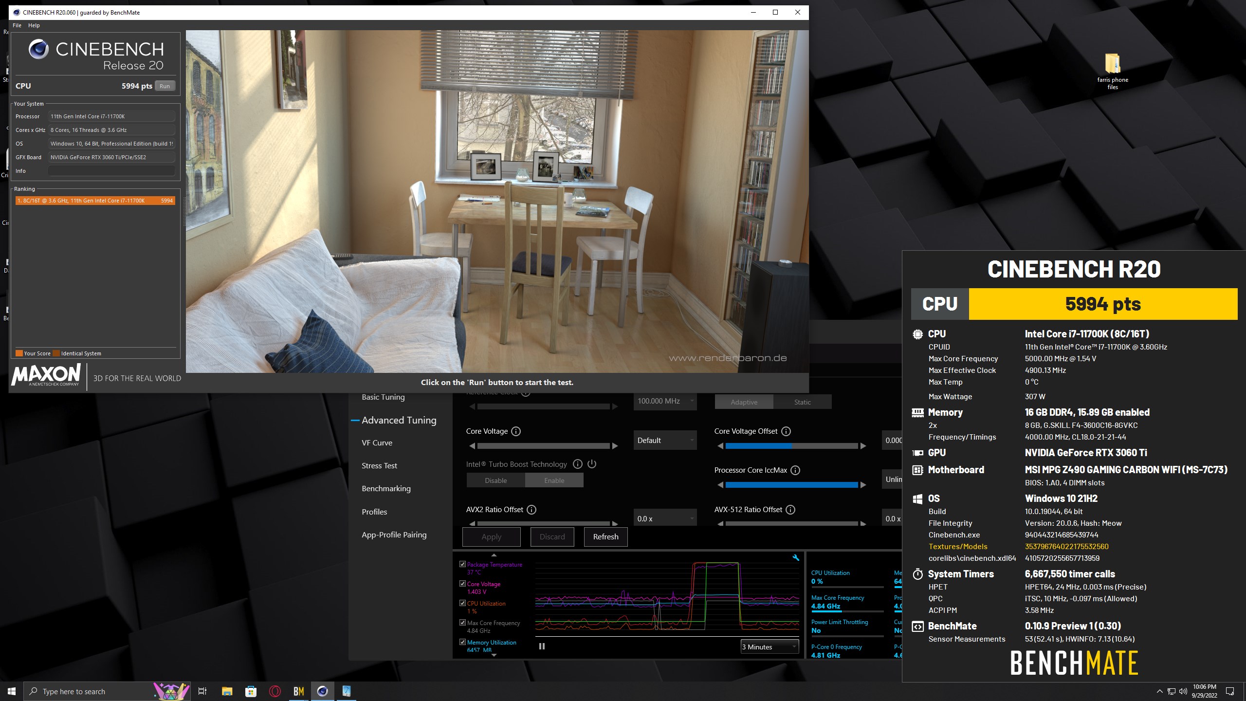
Task: Open File Explorer from taskbar
Action: [x=227, y=691]
